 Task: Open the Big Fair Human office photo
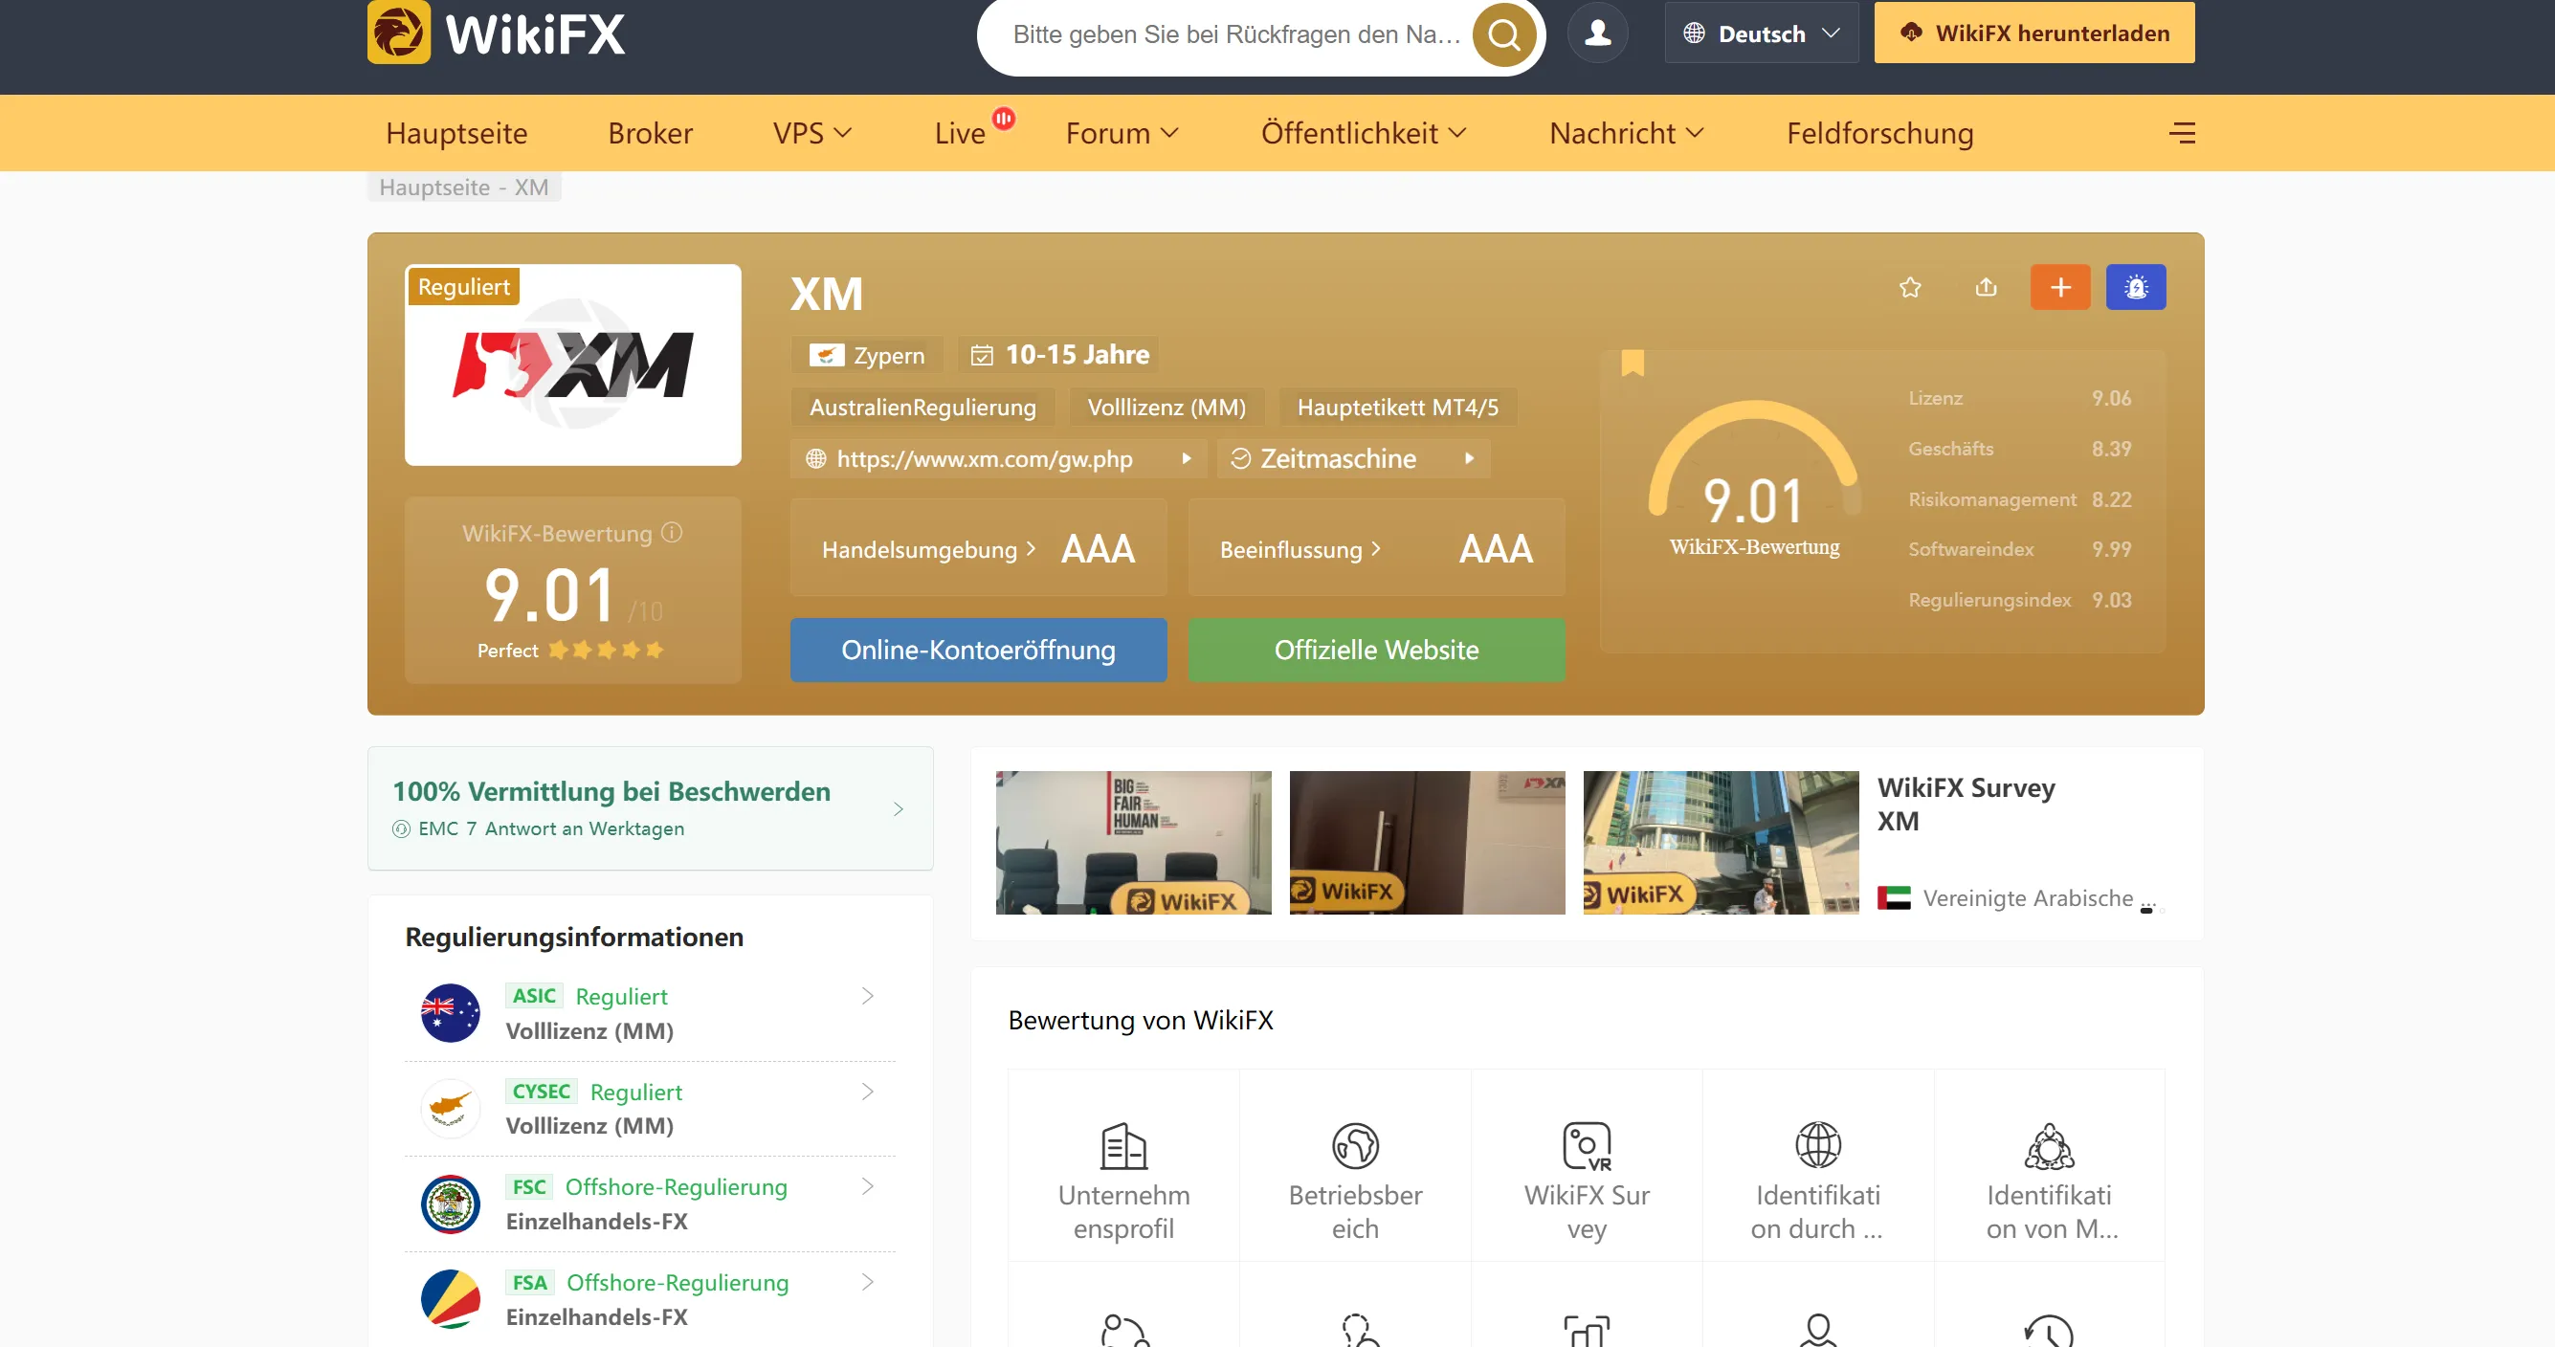click(1133, 842)
